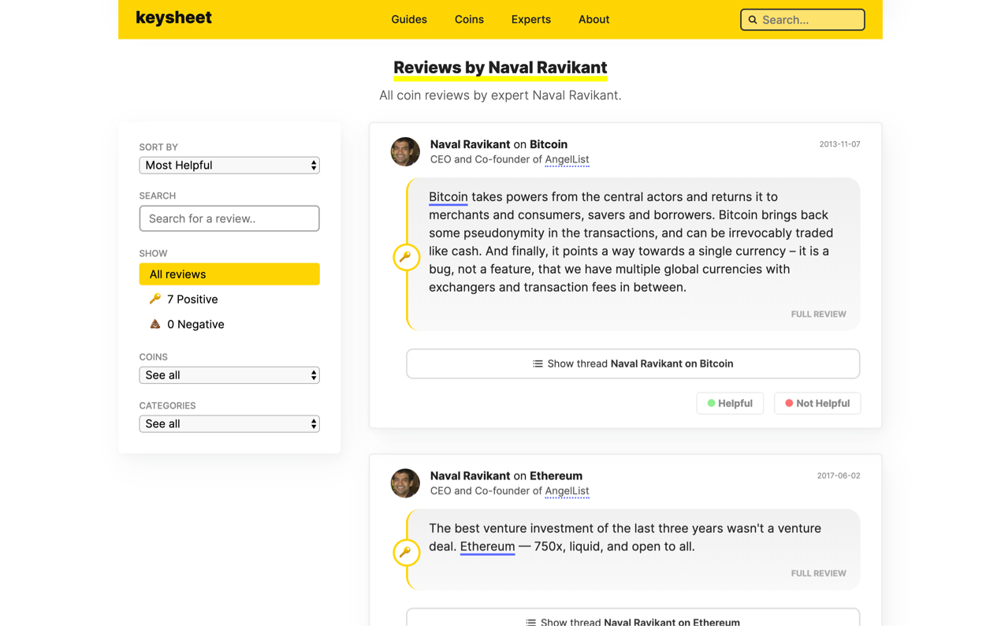Click the underlined Ethereum link in quote
The width and height of the screenshot is (1001, 626).
pyautogui.click(x=487, y=546)
